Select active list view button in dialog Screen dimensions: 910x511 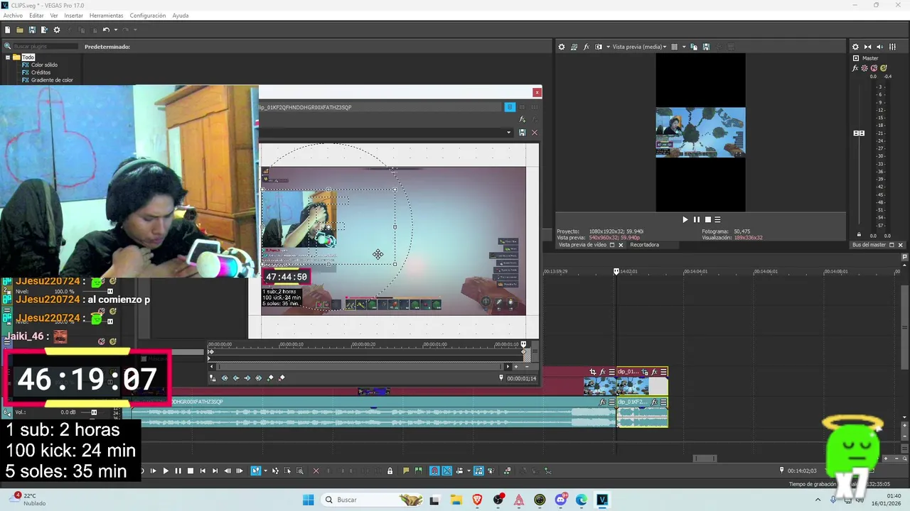pos(510,107)
